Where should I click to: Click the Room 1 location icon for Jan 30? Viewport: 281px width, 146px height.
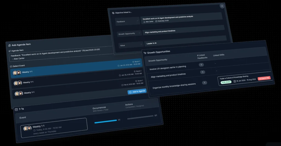[134, 71]
